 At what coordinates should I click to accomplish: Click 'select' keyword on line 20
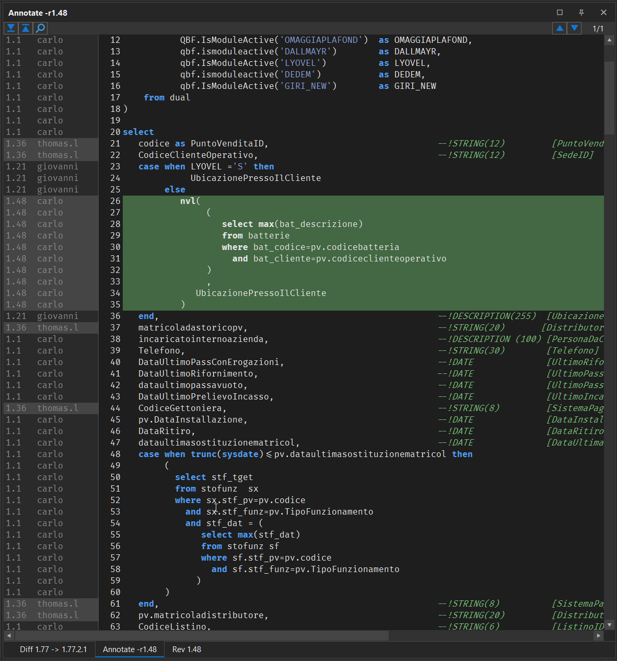coord(138,132)
